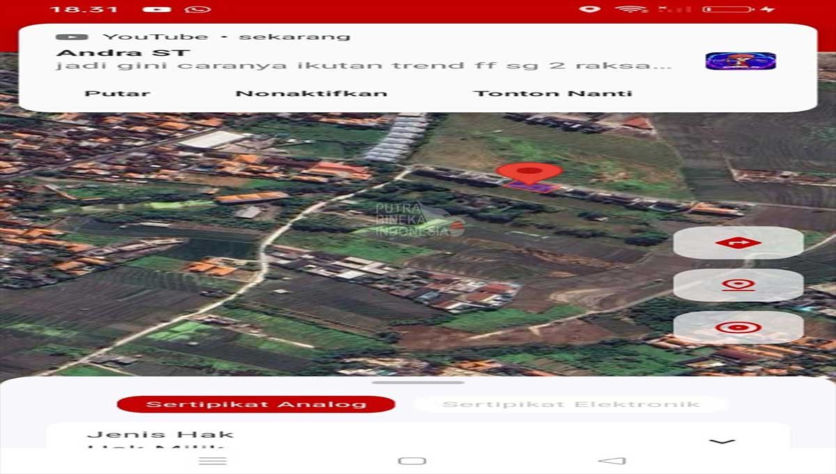Screen dimensions: 836x474
Task: Tap the Wi-Fi status icon
Action: point(630,9)
